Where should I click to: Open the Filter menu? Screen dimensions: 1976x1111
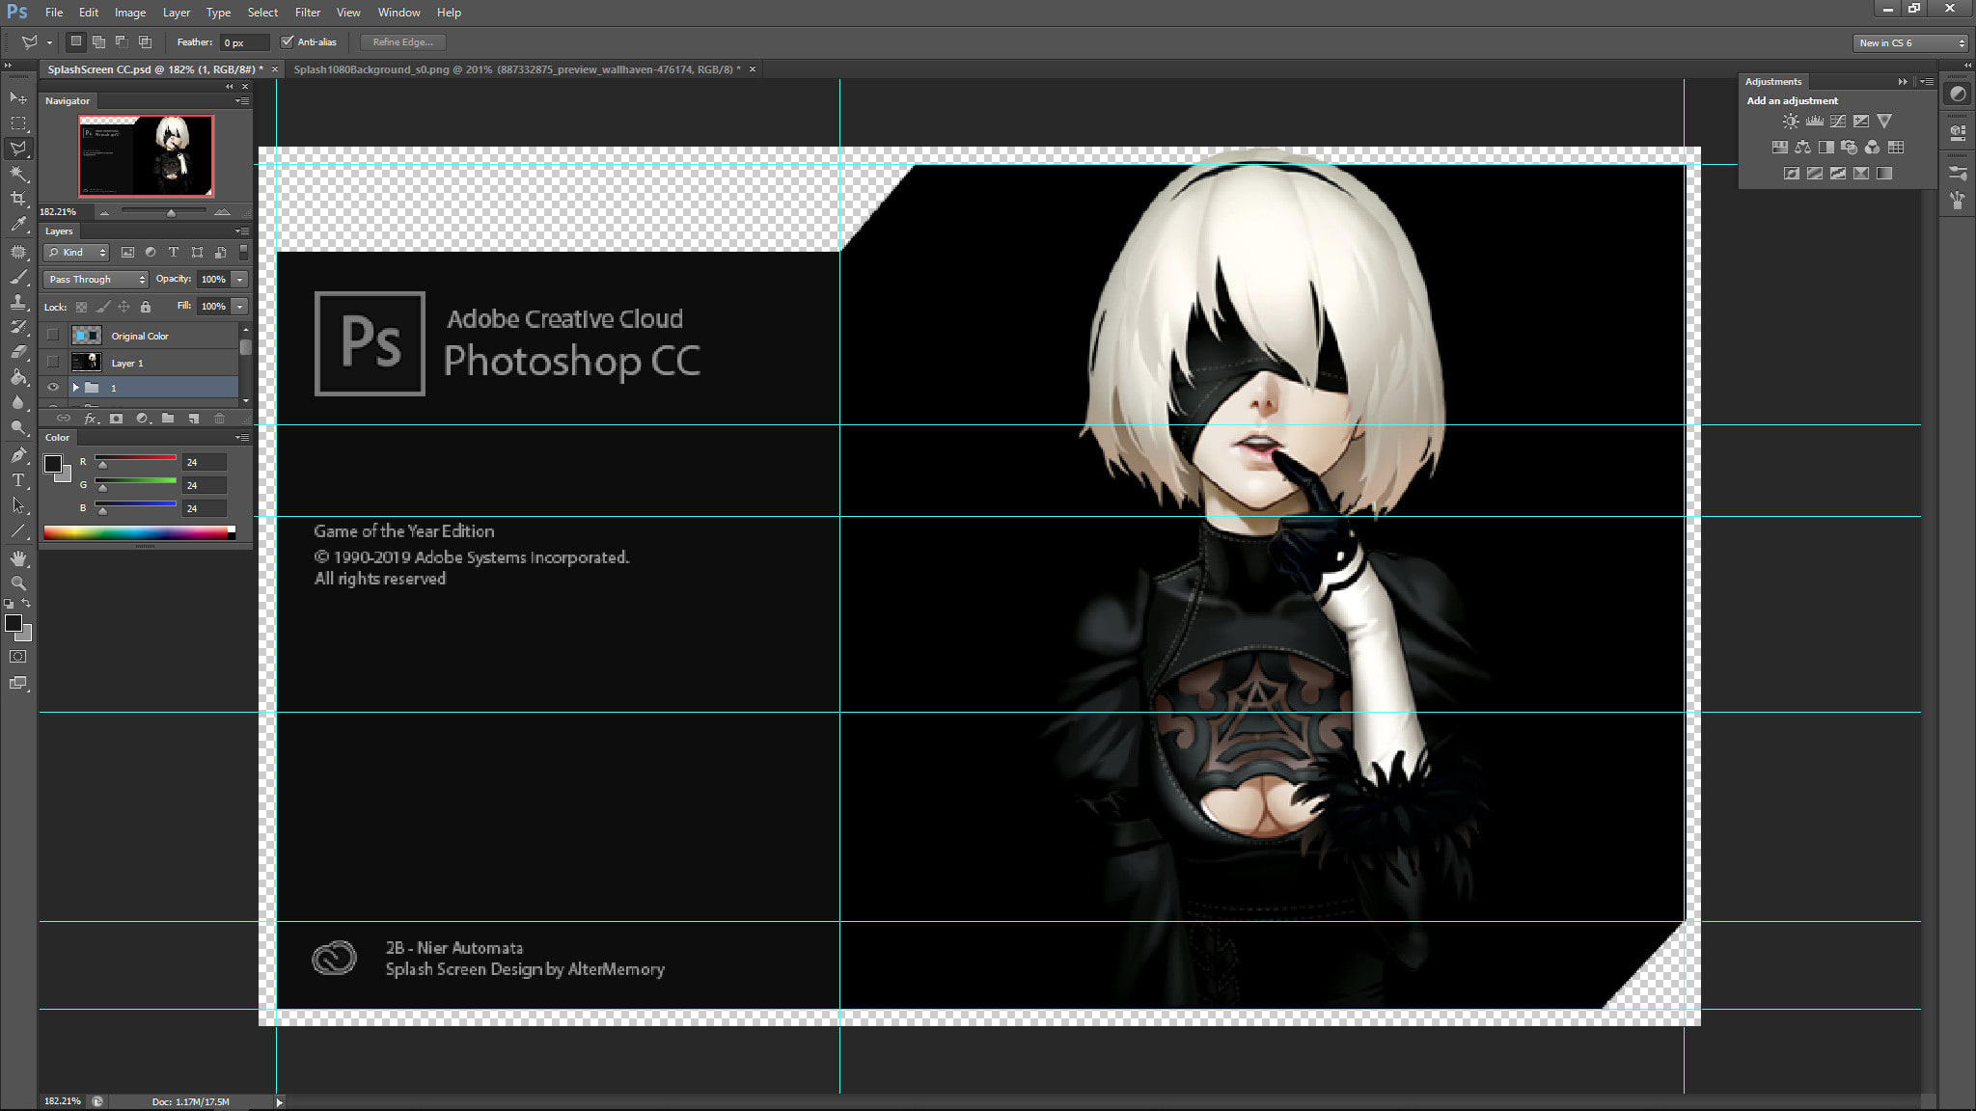[308, 13]
